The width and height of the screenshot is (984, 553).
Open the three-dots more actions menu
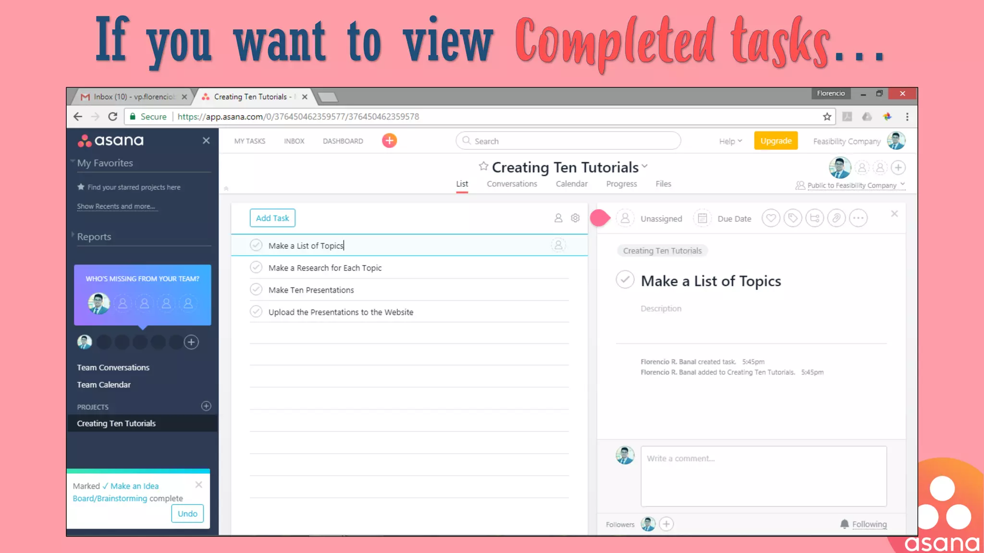858,218
